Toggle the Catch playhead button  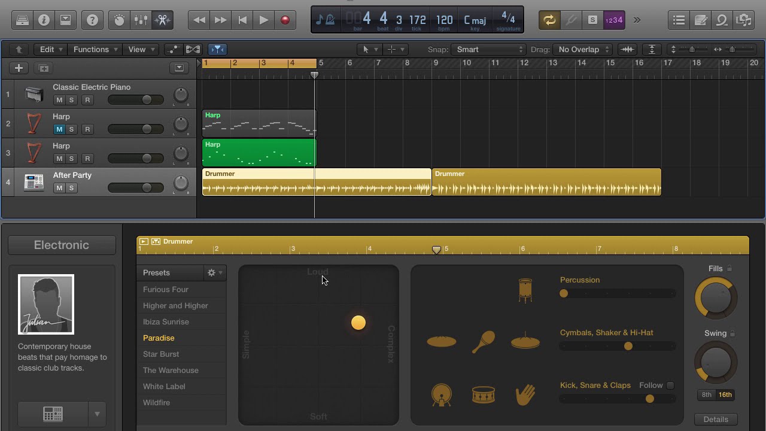[x=217, y=49]
